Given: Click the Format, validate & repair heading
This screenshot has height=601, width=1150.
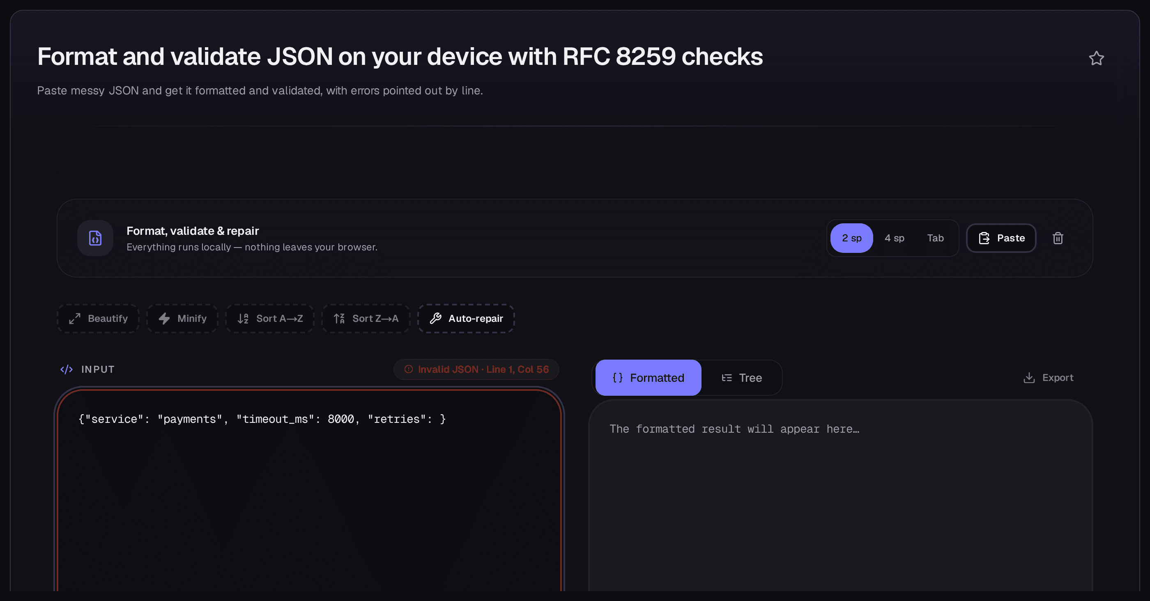Looking at the screenshot, I should [x=192, y=231].
